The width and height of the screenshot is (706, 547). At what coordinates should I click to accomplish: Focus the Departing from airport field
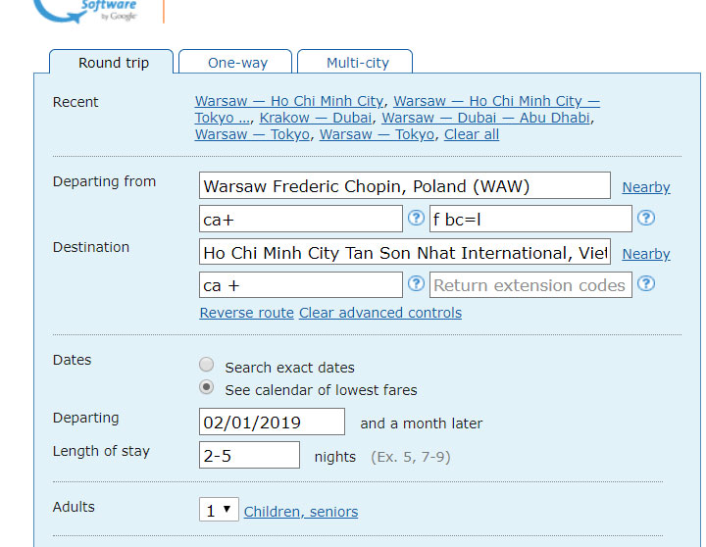[x=405, y=185]
